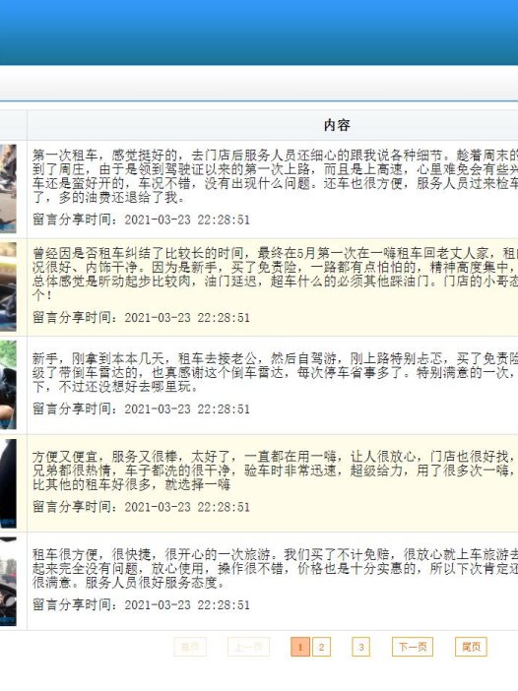Open thumbnail beside 租车很方便 review
This screenshot has height=691, width=518.
(x=8, y=582)
